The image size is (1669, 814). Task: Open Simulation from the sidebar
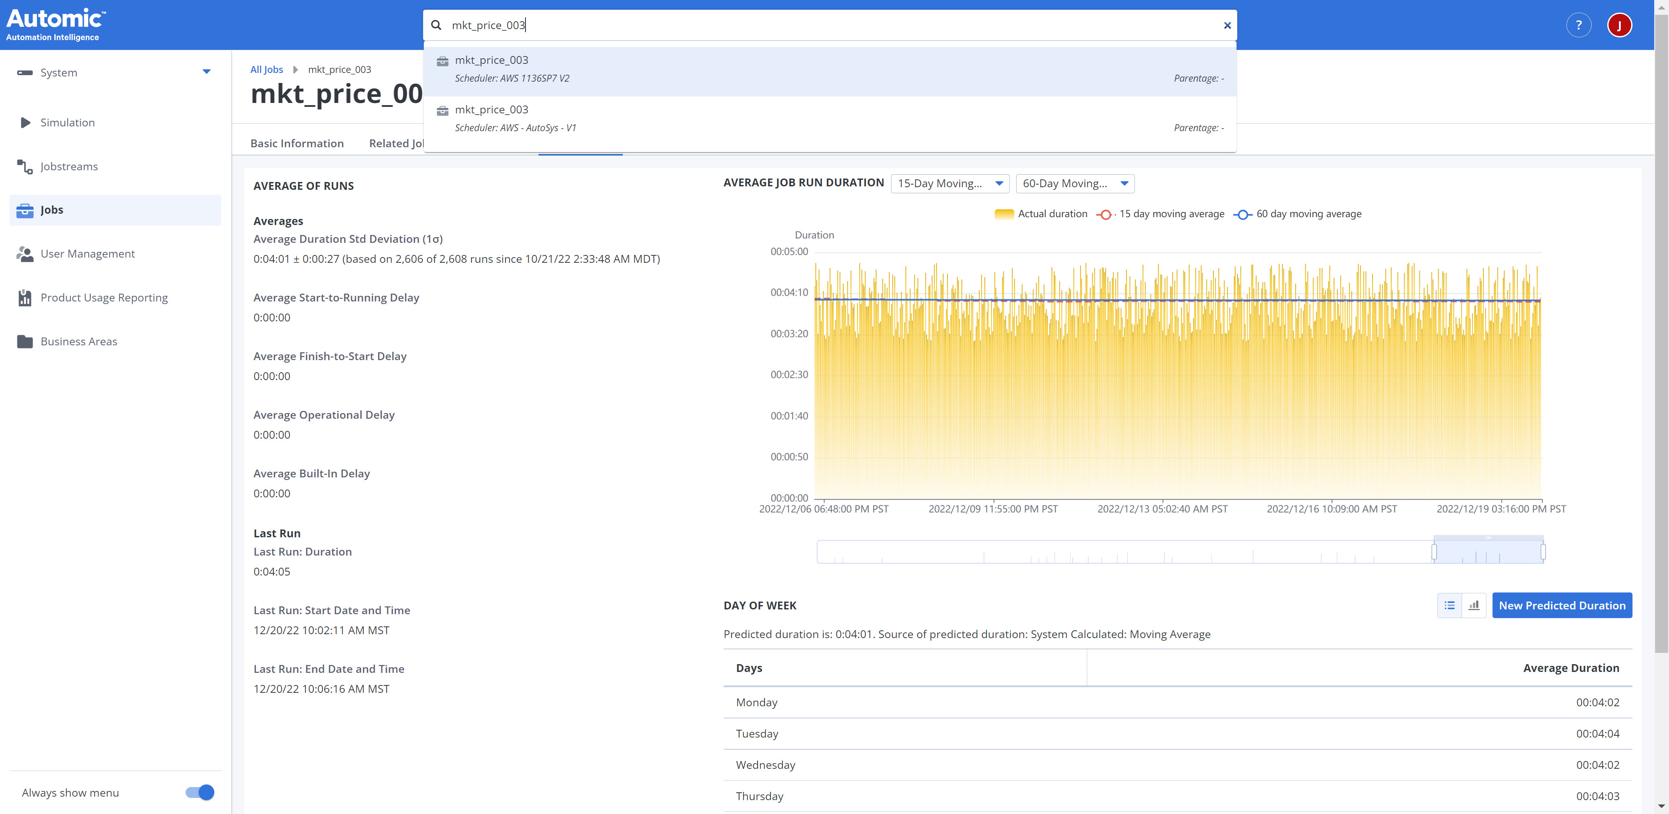coord(67,122)
